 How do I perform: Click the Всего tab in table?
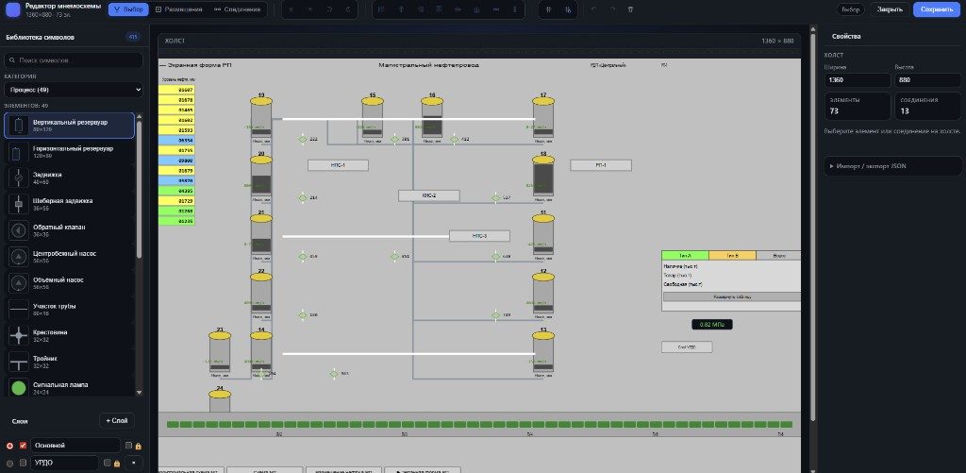pyautogui.click(x=778, y=255)
